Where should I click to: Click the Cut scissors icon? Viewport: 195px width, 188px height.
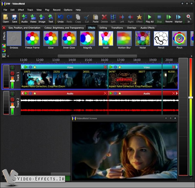87,19
